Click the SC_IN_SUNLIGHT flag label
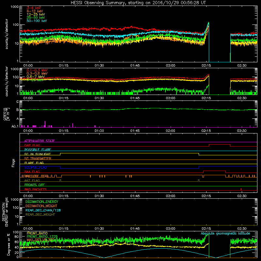The image size is (261, 261). point(38,154)
